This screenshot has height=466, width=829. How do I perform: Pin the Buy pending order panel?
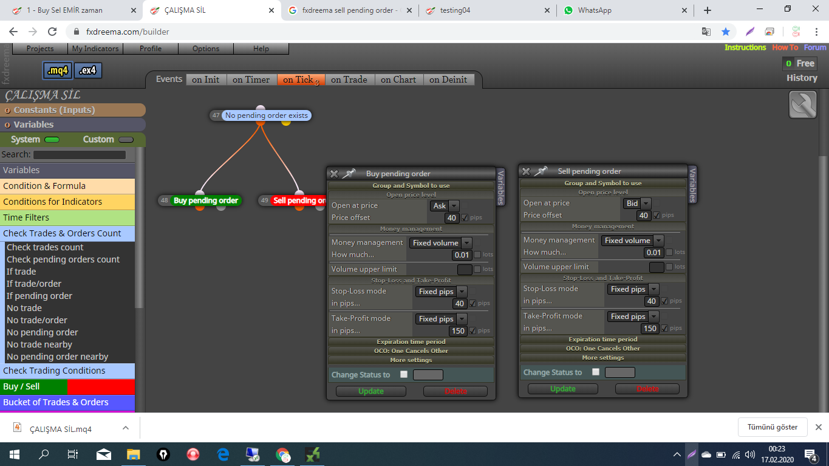349,174
